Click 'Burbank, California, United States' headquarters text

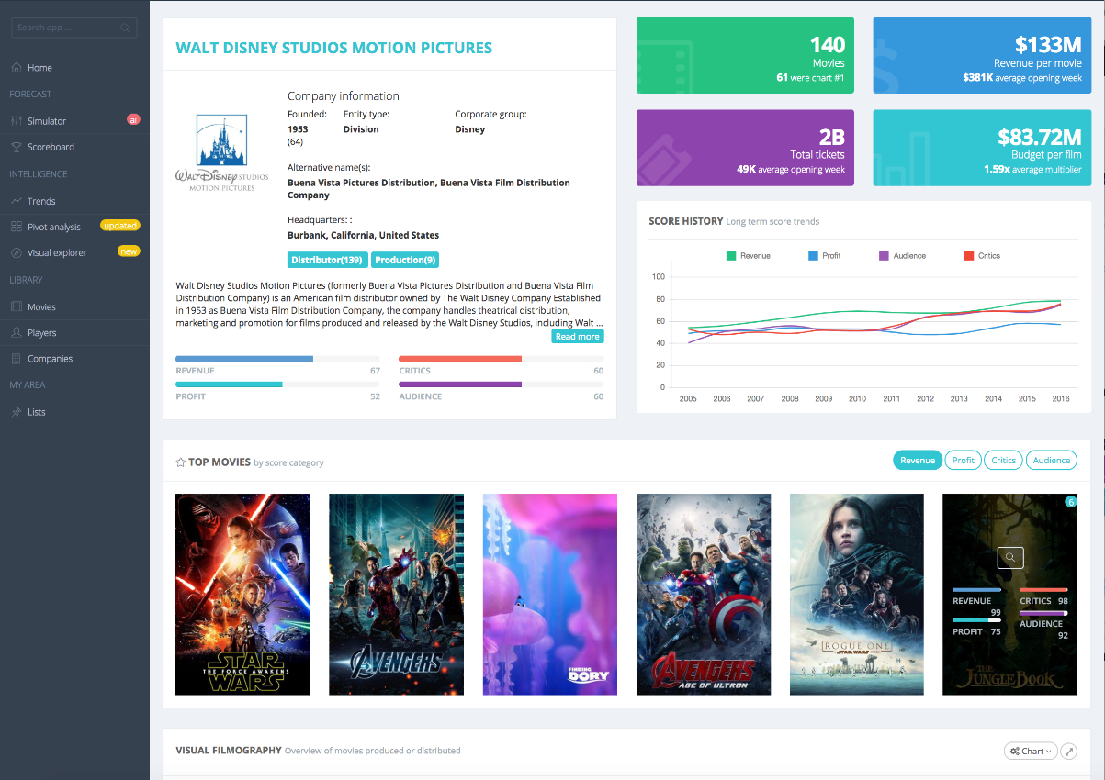pyautogui.click(x=363, y=236)
